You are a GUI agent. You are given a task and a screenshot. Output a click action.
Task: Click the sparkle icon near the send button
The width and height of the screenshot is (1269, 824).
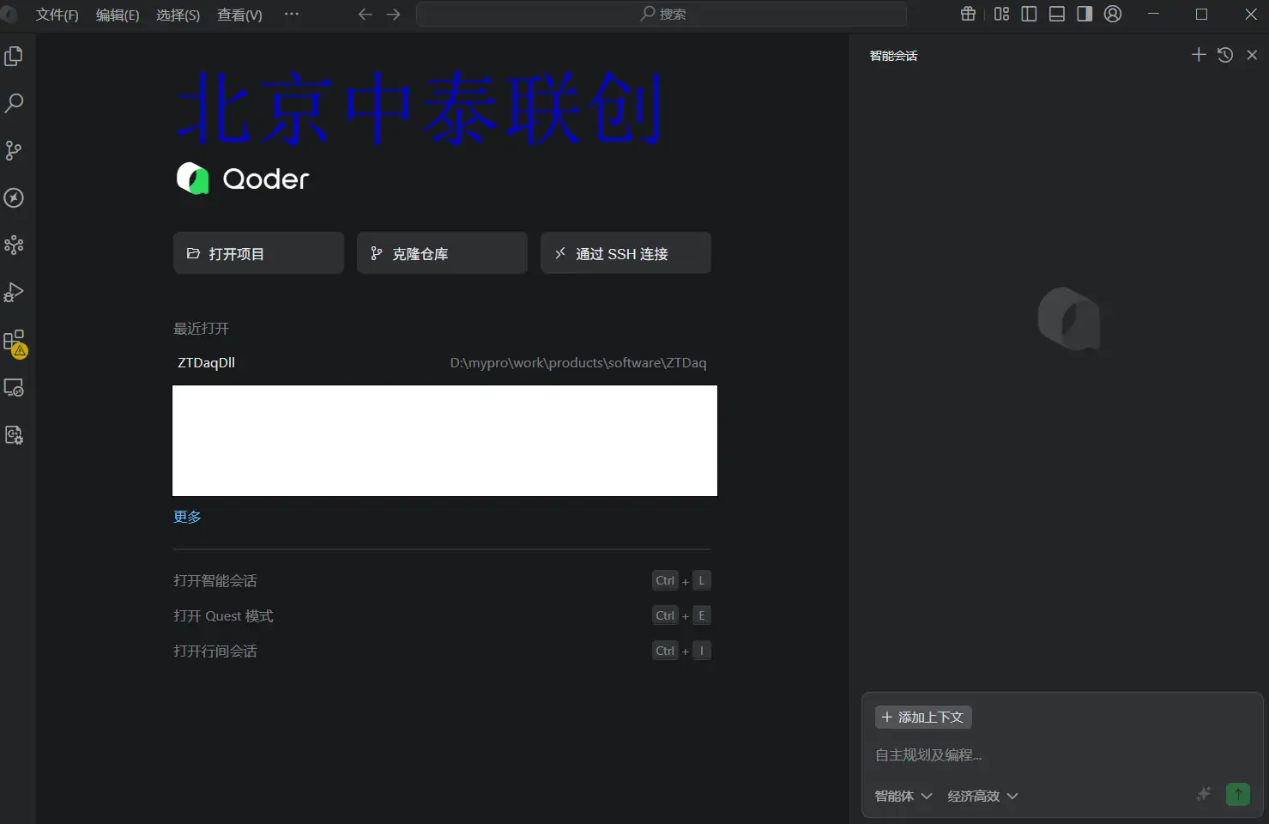[x=1203, y=795]
